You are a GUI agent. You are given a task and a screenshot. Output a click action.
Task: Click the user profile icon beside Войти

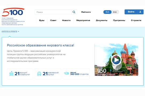[140, 12]
